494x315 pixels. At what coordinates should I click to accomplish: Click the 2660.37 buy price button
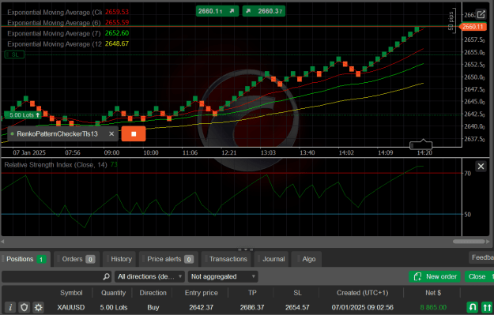point(264,11)
